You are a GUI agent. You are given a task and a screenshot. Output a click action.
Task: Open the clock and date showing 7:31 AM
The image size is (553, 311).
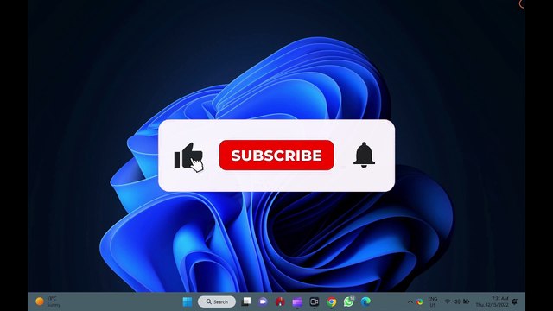(492, 301)
